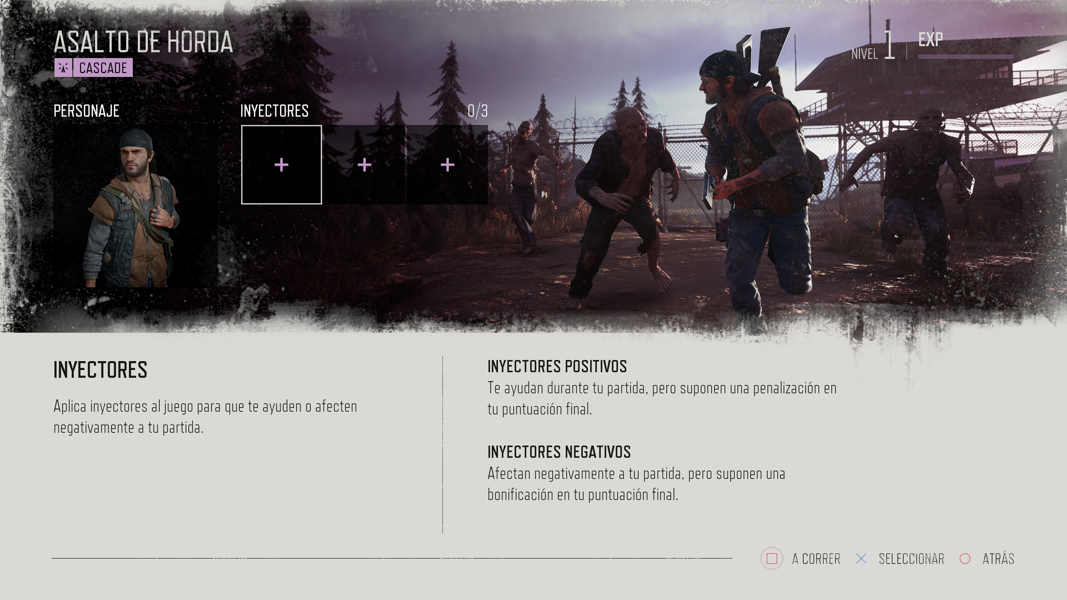This screenshot has width=1067, height=600.
Task: Click the Cascade region emblem icon
Action: click(x=63, y=67)
